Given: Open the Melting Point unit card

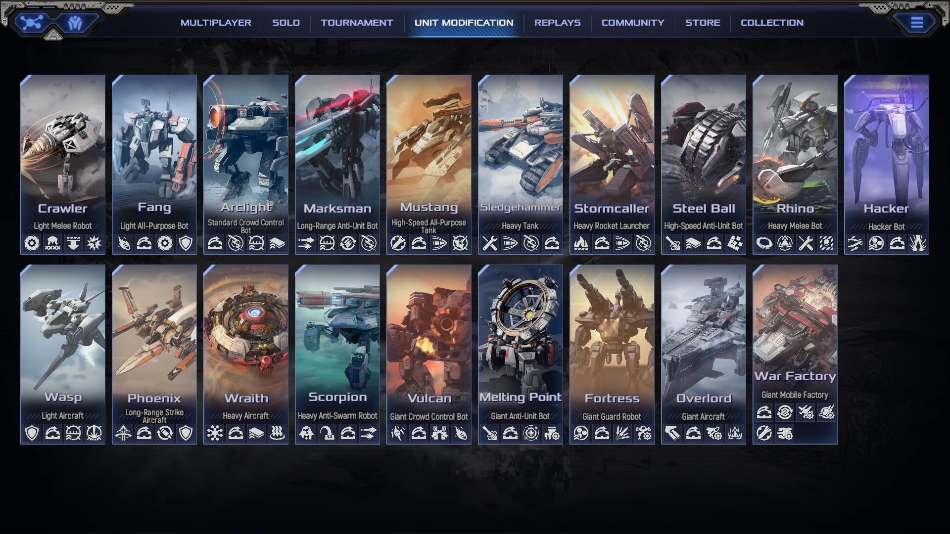Looking at the screenshot, I should (x=521, y=346).
